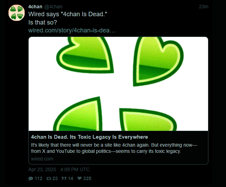Click the 112 replies count
This screenshot has width=226, height=187.
(38, 178)
